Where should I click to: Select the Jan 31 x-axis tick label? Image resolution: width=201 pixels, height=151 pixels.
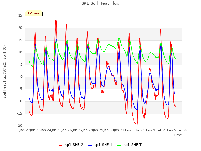(119, 130)
